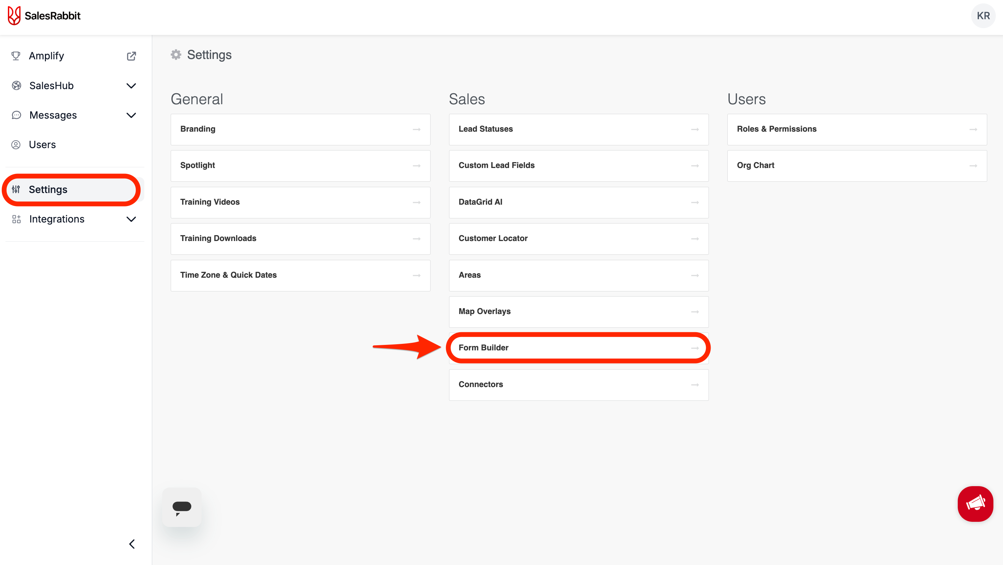Viewport: 1003px width, 565px height.
Task: Expand the SalesHub menu chevron
Action: (x=131, y=86)
